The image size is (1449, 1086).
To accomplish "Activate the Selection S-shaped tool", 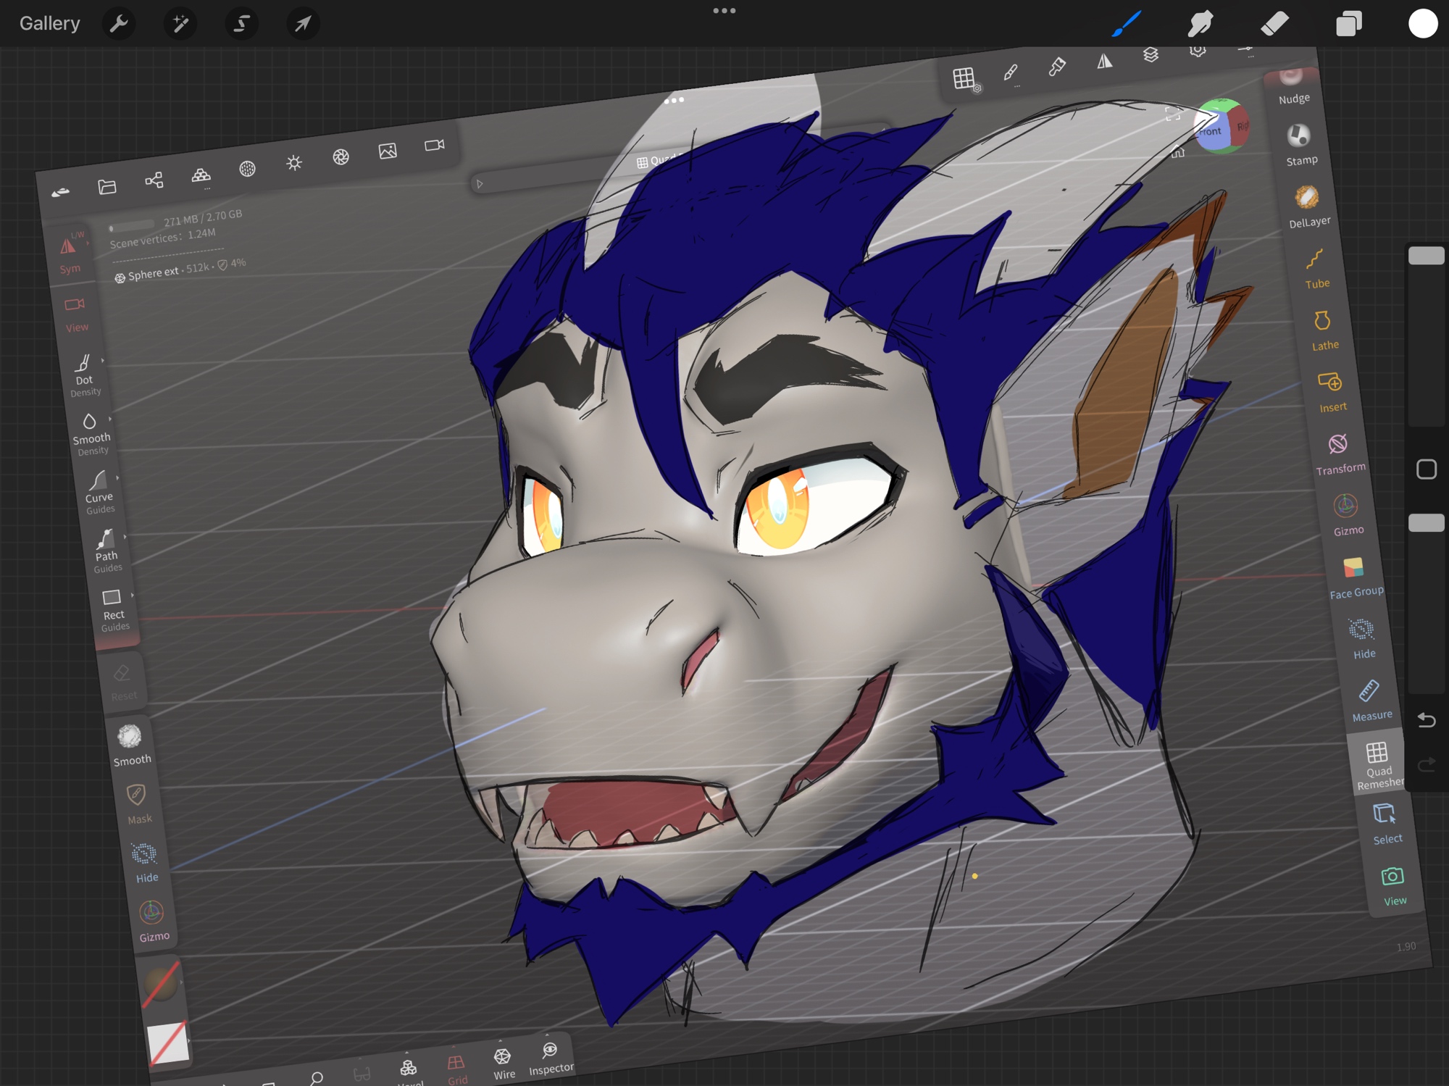I will (x=241, y=24).
